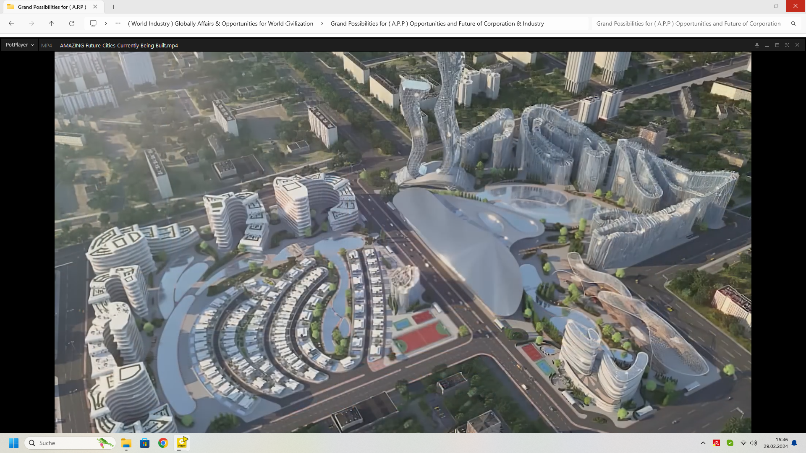Add a new File Explorer tab

113,7
